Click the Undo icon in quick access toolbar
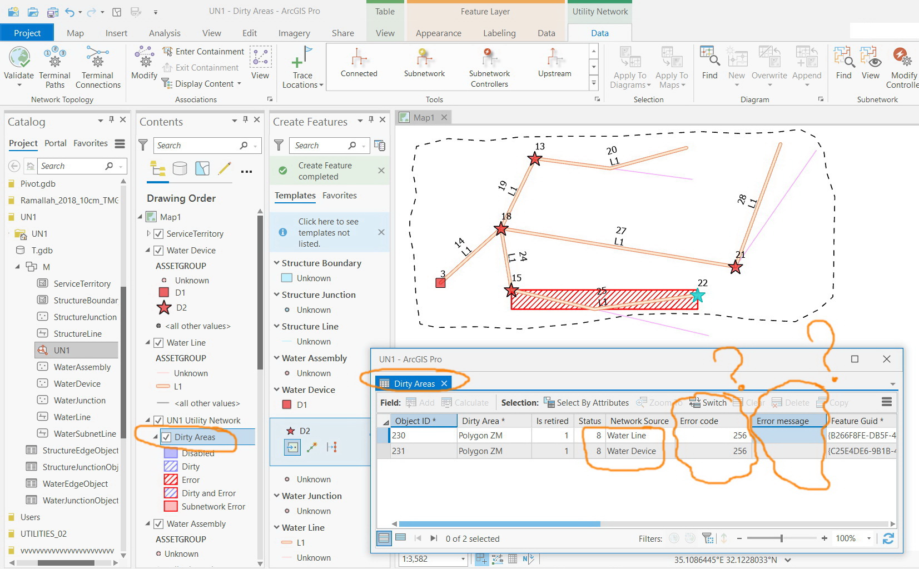The width and height of the screenshot is (919, 569). click(69, 12)
